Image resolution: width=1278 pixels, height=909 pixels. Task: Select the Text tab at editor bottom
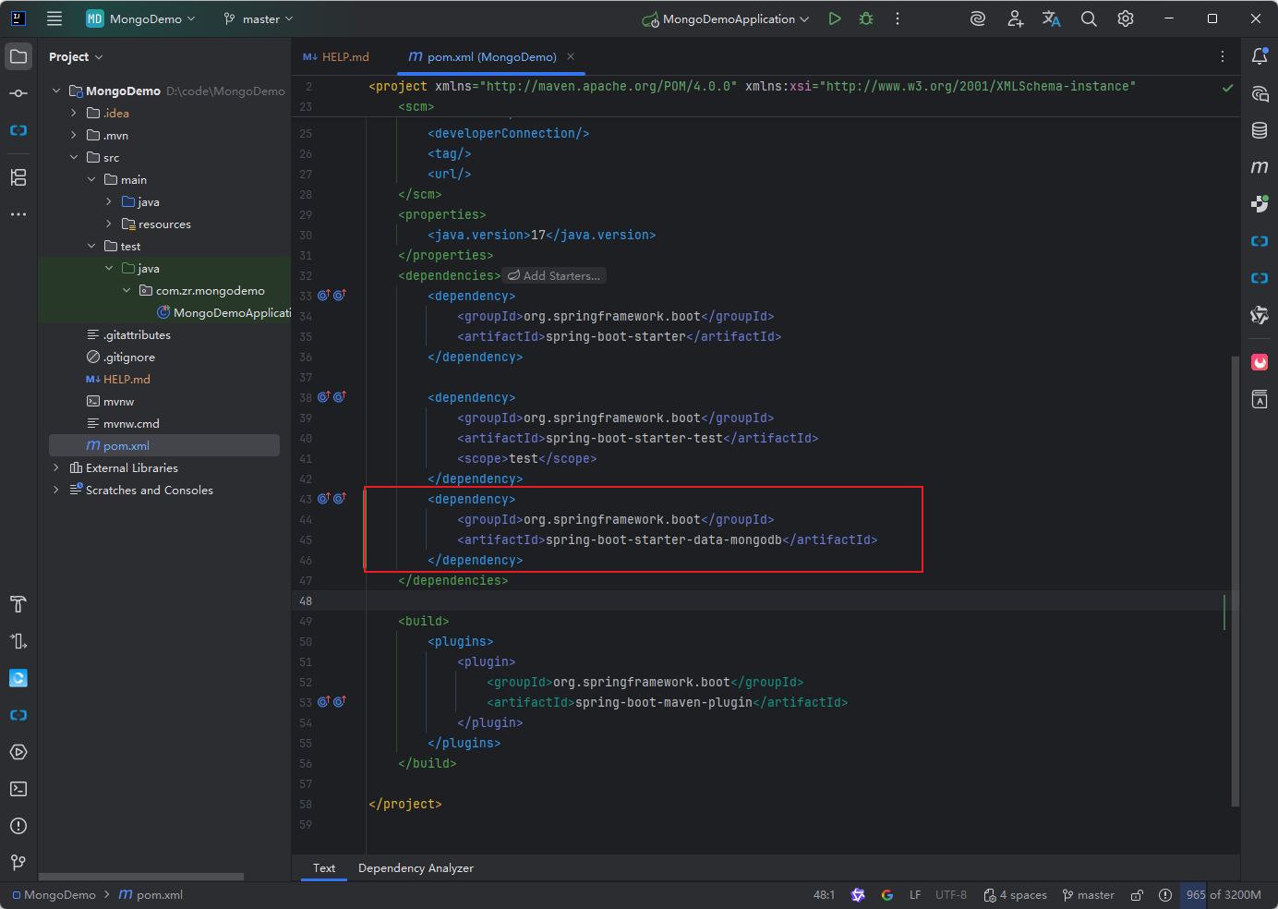click(324, 868)
